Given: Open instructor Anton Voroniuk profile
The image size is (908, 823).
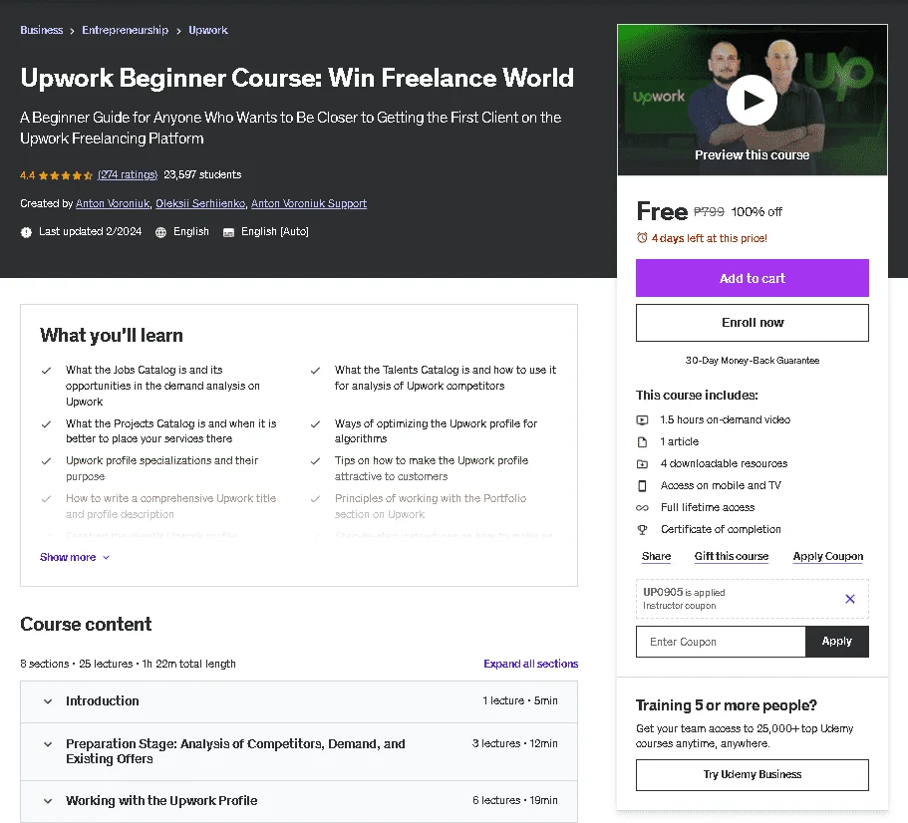Looking at the screenshot, I should [113, 203].
